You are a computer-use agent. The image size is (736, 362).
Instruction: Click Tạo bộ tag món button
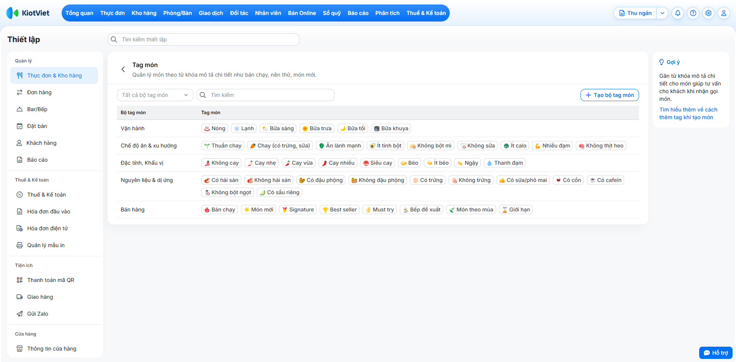point(609,95)
